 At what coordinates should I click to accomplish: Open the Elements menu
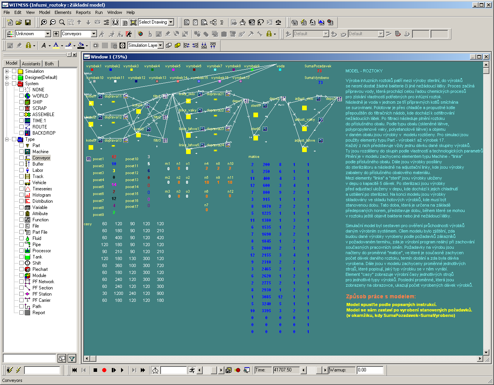(x=63, y=12)
